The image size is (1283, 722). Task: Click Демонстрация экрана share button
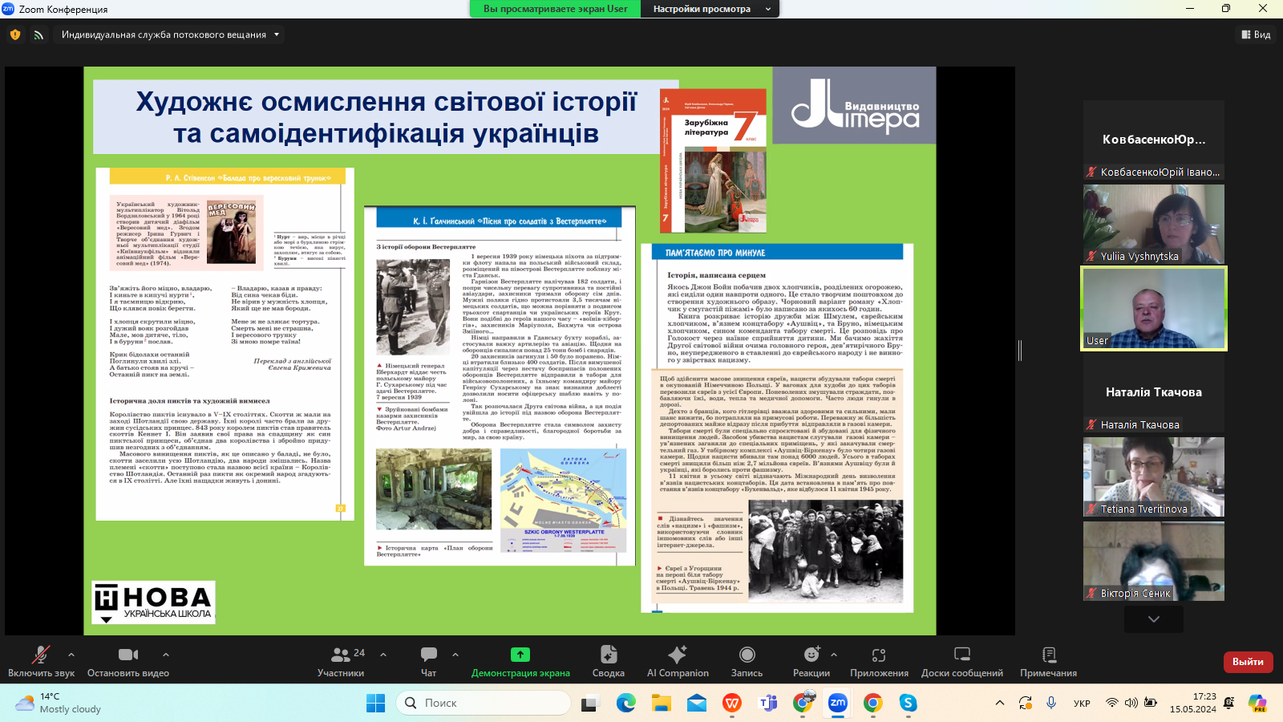click(x=520, y=655)
